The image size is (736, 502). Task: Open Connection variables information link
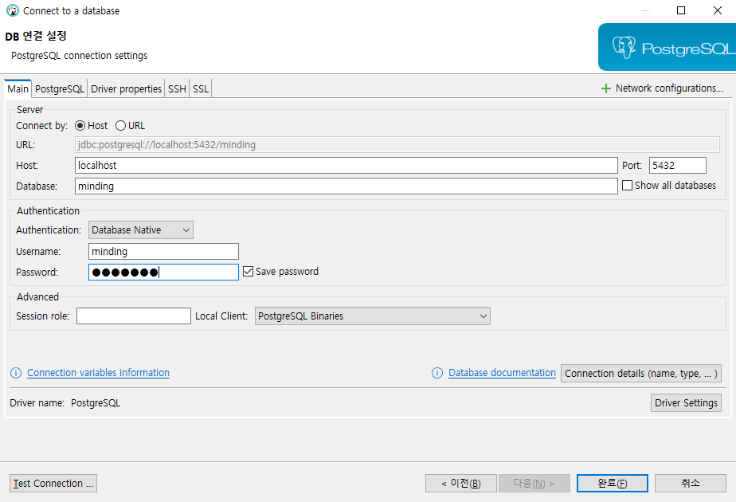pyautogui.click(x=98, y=373)
